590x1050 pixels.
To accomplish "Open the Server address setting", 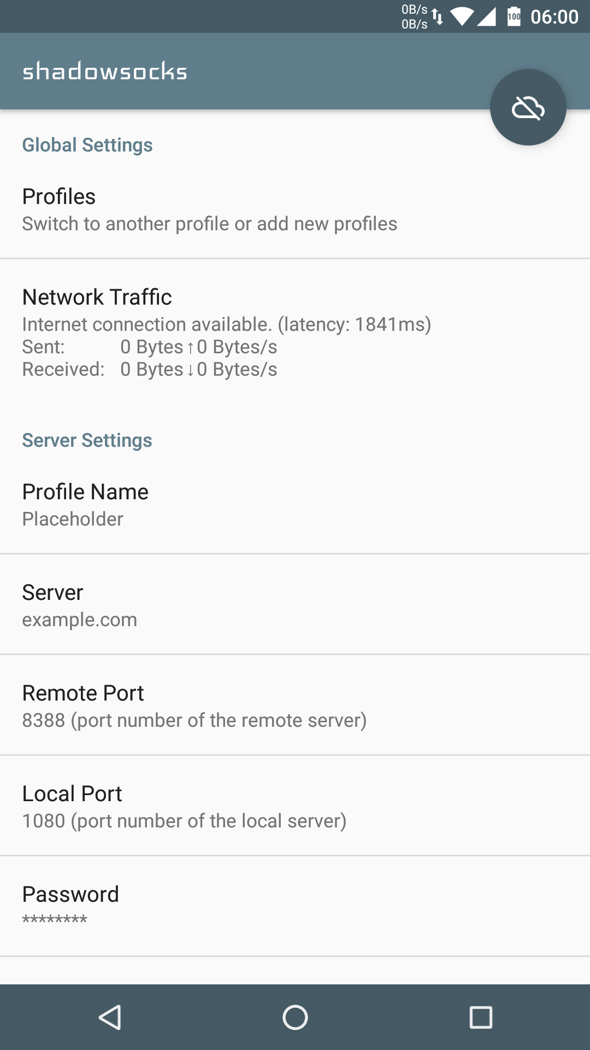I will (295, 605).
